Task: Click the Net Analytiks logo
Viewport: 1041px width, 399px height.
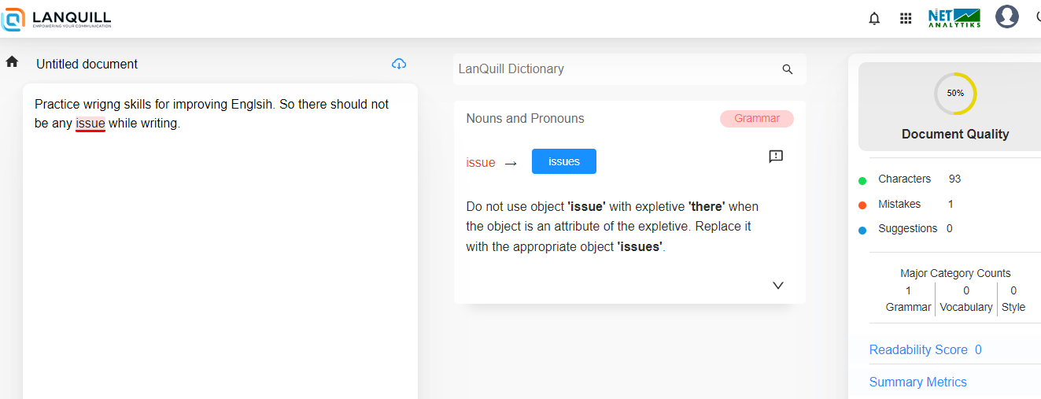Action: click(954, 18)
